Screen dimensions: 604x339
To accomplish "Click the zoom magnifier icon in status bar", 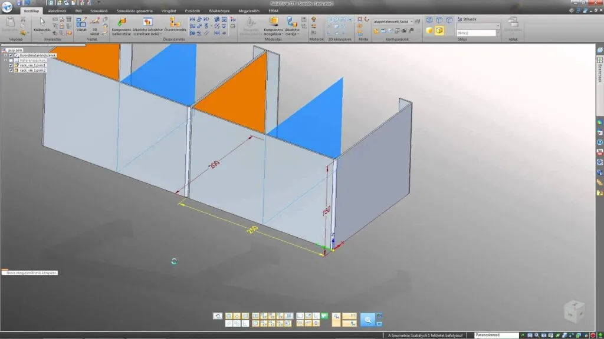I will point(537,335).
